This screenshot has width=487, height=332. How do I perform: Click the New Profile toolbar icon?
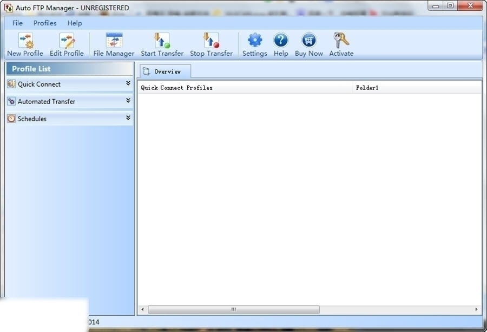point(26,41)
